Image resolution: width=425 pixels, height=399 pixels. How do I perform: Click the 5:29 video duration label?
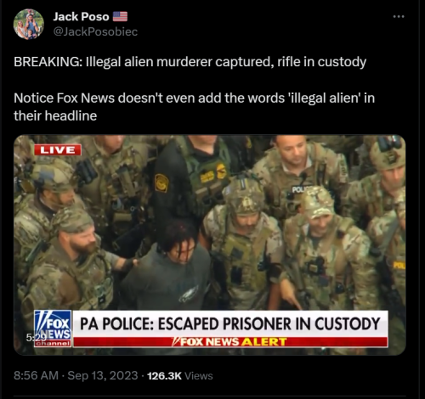click(x=36, y=337)
